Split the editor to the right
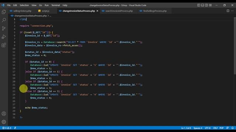Image resolution: width=236 pixels, height=132 pixels. coord(228,11)
